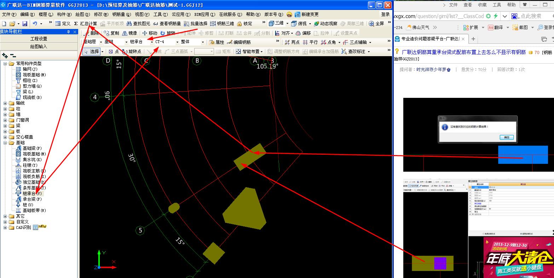Click 平行 parallel axis tool
The height and width of the screenshot is (278, 554).
(x=310, y=42)
